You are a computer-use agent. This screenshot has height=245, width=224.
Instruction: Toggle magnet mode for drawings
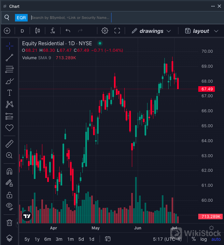tap(9, 171)
